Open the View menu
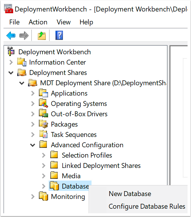 click(63, 22)
